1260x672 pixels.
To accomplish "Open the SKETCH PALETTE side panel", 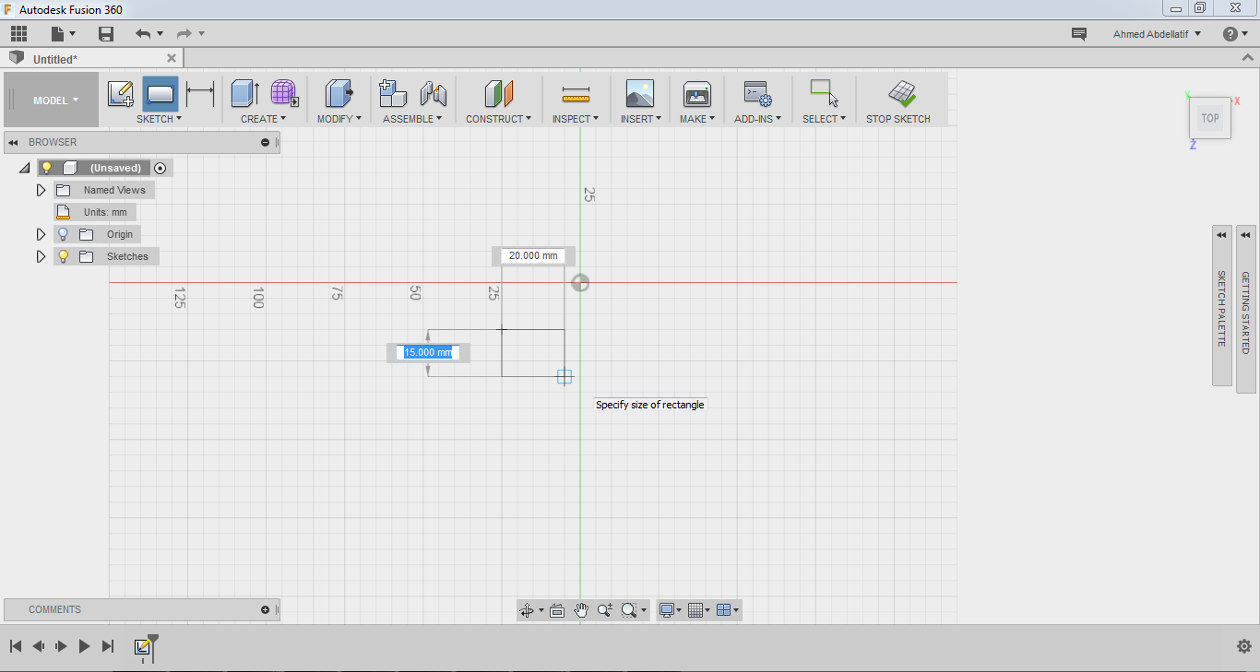I will click(1222, 305).
